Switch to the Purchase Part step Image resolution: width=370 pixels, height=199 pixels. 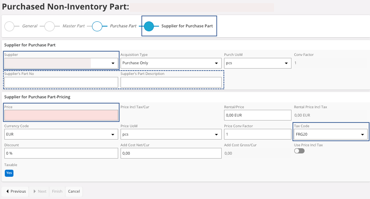pyautogui.click(x=123, y=26)
